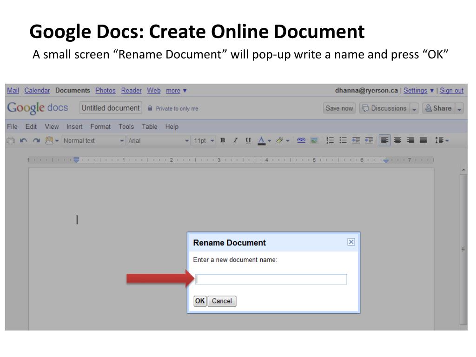Viewport: 476px width, 357px height.
Task: Toggle italic formatting
Action: [235, 140]
